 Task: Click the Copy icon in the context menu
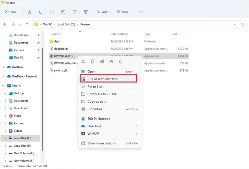pyautogui.click(x=92, y=62)
